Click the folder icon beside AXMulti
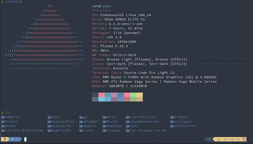This screenshot has height=144, width=253. point(3,117)
